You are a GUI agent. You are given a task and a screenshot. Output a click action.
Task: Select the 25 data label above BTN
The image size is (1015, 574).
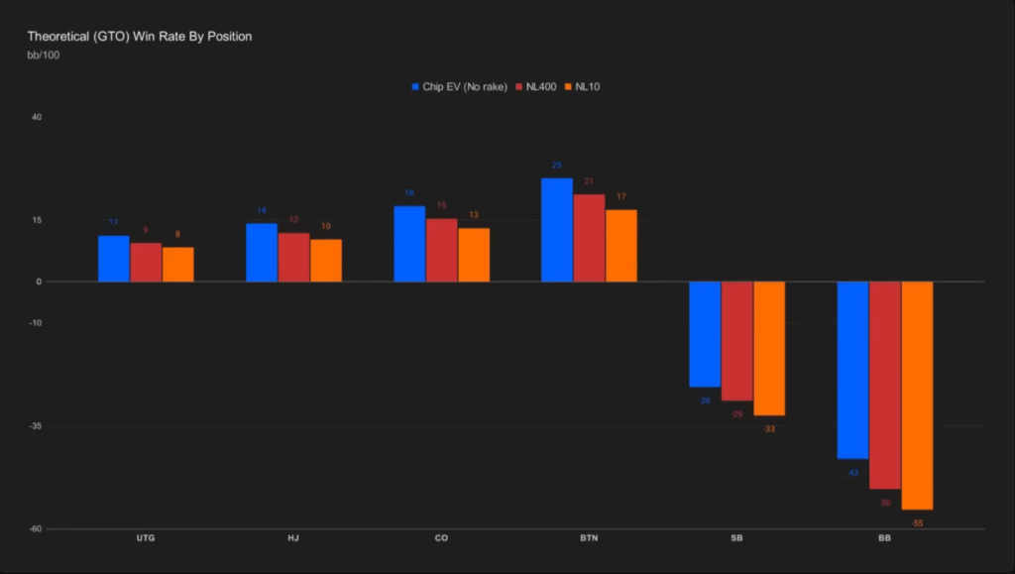coord(557,166)
